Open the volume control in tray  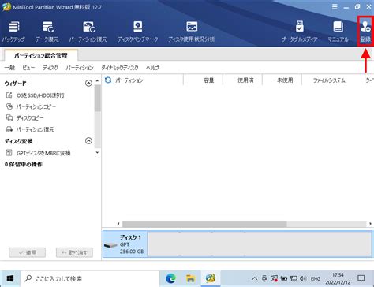[x=303, y=278]
